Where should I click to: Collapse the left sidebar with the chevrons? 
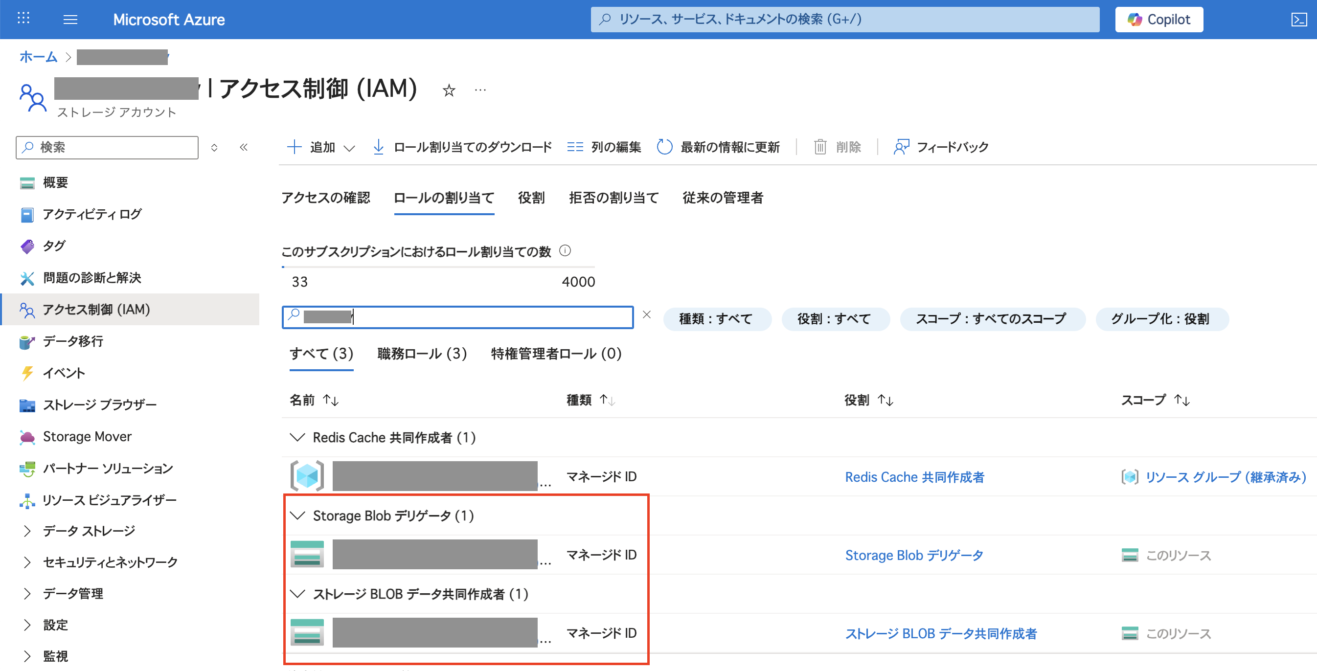pos(245,147)
